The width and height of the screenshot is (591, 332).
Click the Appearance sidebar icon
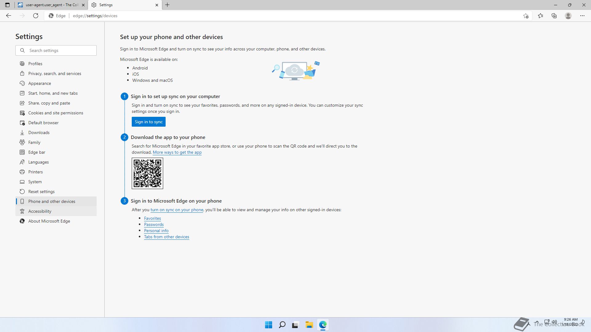click(22, 83)
